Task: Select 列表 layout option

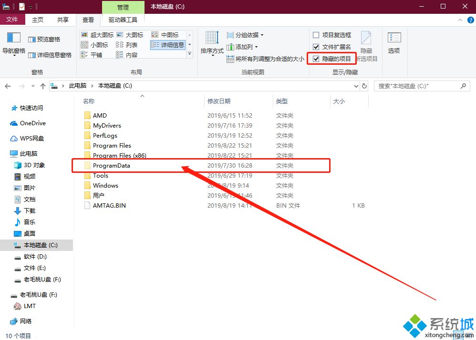Action: click(126, 45)
